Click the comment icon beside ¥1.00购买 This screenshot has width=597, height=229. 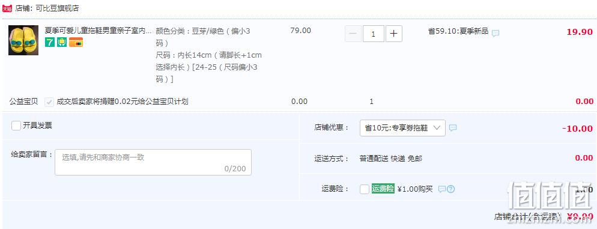441,189
